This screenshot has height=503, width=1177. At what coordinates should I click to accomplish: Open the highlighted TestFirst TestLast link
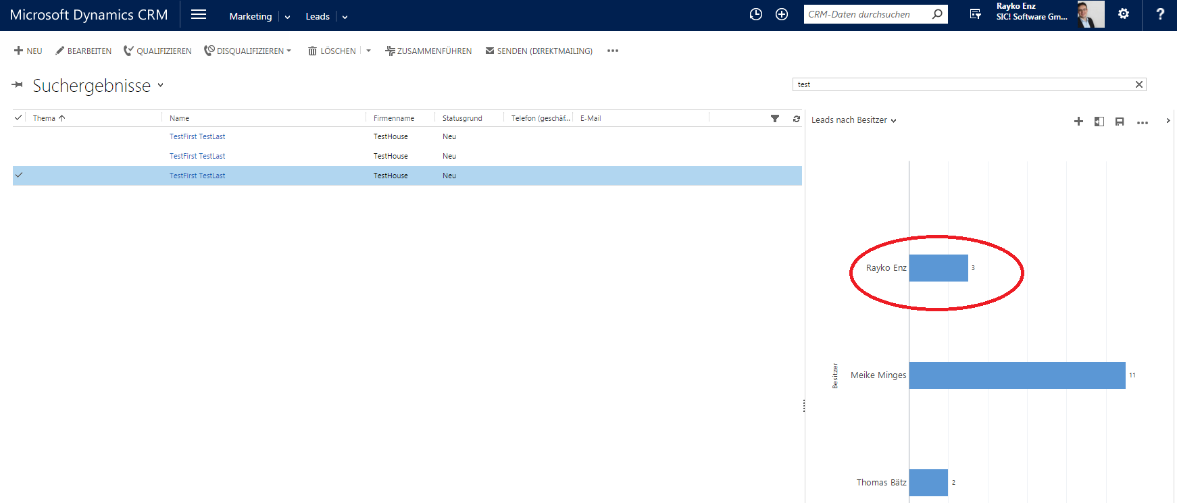(197, 176)
